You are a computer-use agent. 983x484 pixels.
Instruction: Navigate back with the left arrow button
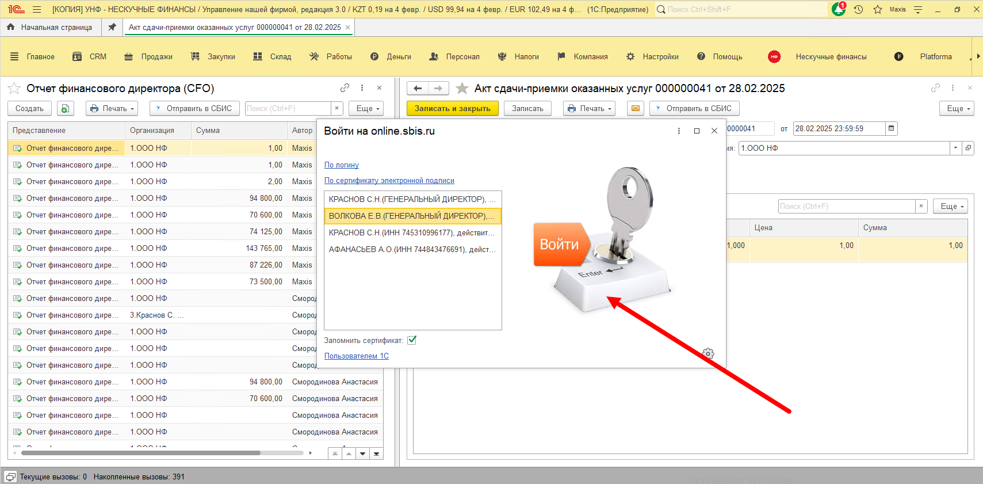418,88
